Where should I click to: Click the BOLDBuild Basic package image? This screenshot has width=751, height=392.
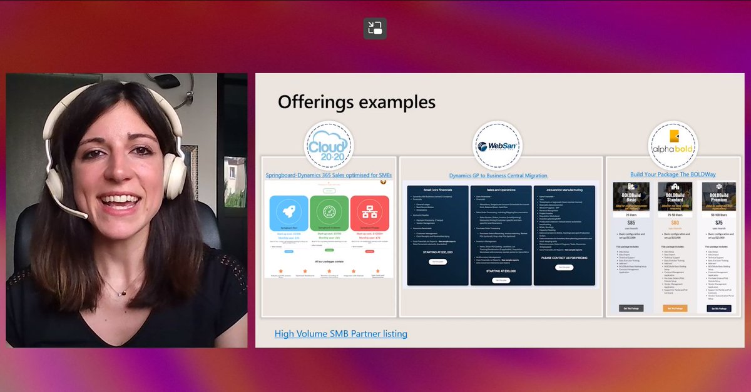(x=631, y=196)
